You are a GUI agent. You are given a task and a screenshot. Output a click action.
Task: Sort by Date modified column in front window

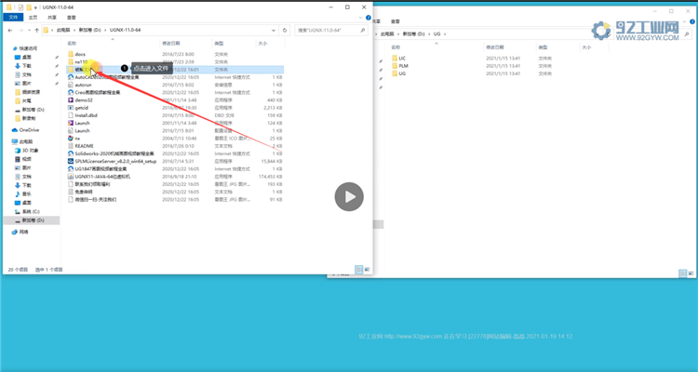pyautogui.click(x=171, y=43)
